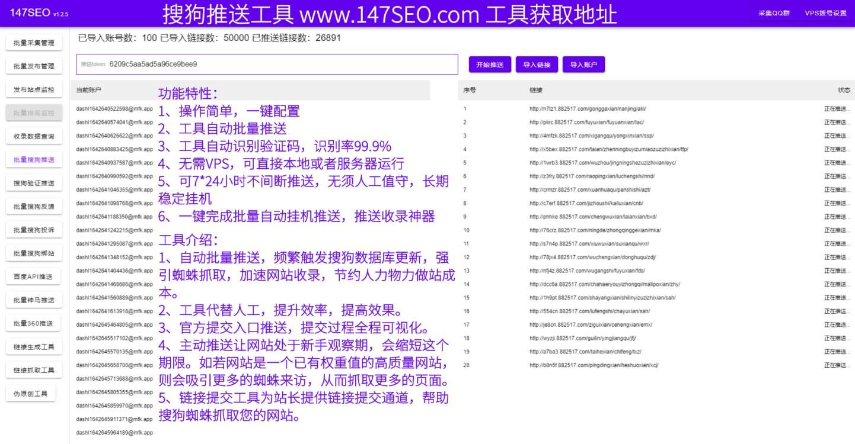Open the 百度API推送 tool
Image resolution: width=855 pixels, height=444 pixels.
click(34, 276)
